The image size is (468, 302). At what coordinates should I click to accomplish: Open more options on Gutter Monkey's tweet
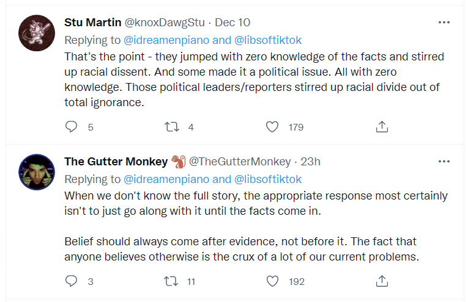(x=444, y=162)
